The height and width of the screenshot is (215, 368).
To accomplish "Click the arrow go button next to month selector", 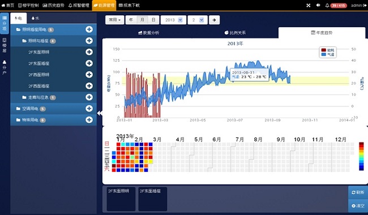I will (214, 20).
